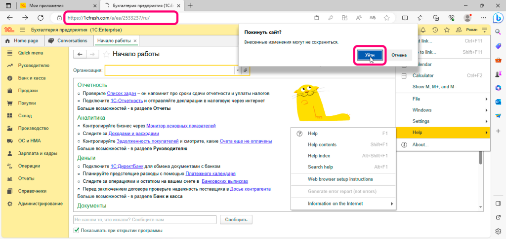Add Начало работы page to favorites star
The height and width of the screenshot is (239, 506).
pyautogui.click(x=106, y=54)
